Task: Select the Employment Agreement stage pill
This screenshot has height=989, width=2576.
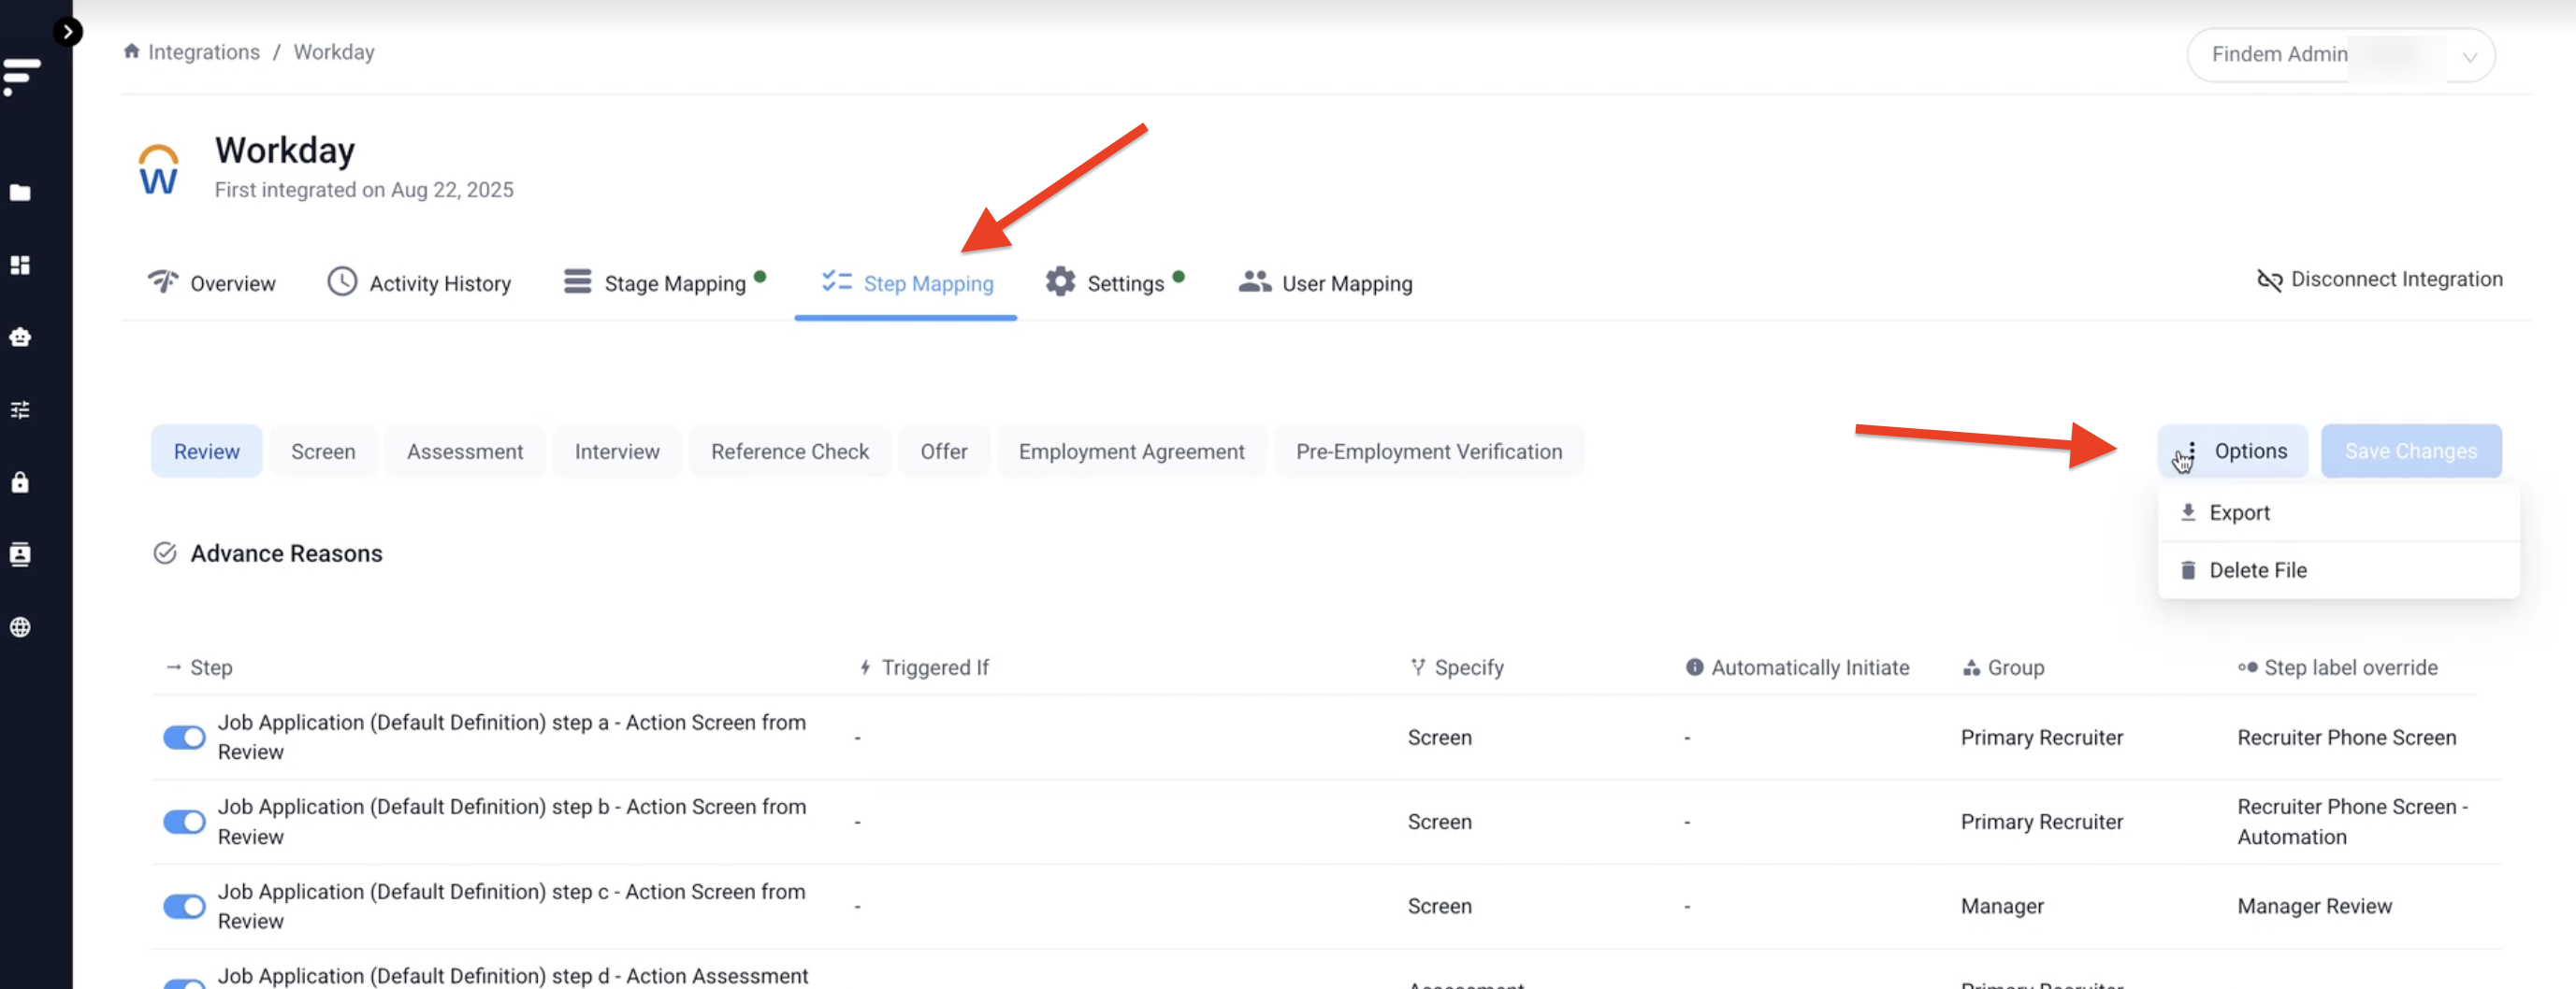Action: tap(1132, 451)
